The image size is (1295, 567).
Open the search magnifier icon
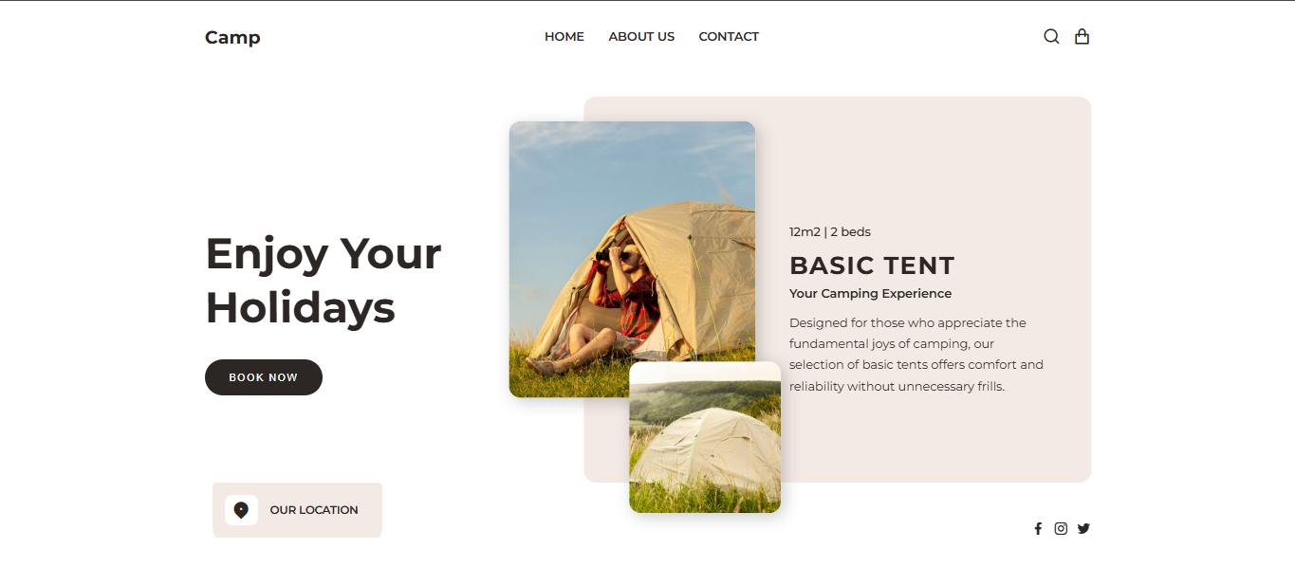coord(1051,37)
